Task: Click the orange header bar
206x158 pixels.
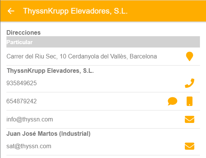Action: (x=103, y=11)
